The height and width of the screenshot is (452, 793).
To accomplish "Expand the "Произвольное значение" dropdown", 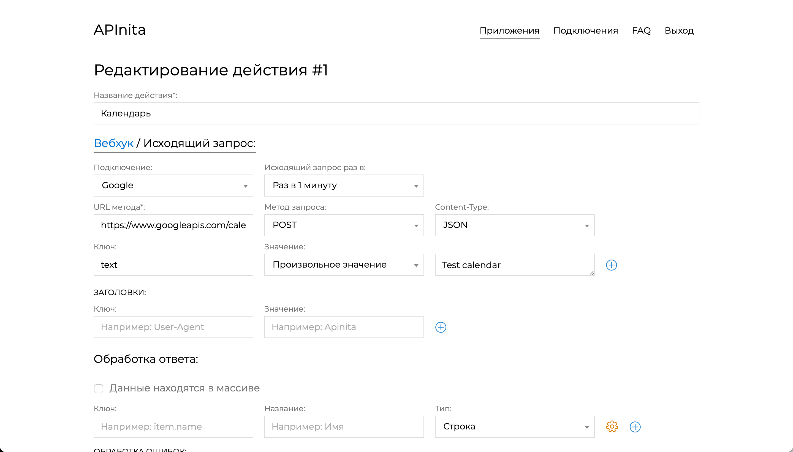I will tap(344, 265).
